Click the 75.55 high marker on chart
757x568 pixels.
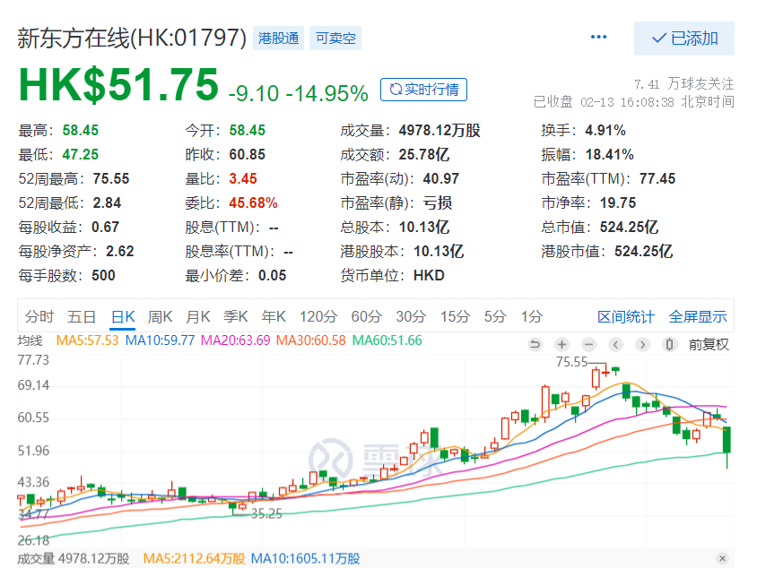pyautogui.click(x=571, y=362)
